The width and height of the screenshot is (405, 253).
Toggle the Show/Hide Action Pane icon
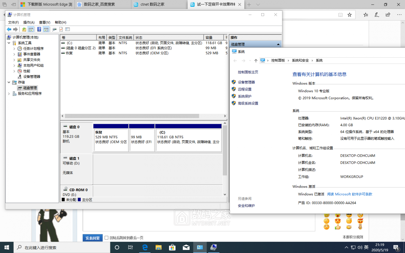[46, 29]
